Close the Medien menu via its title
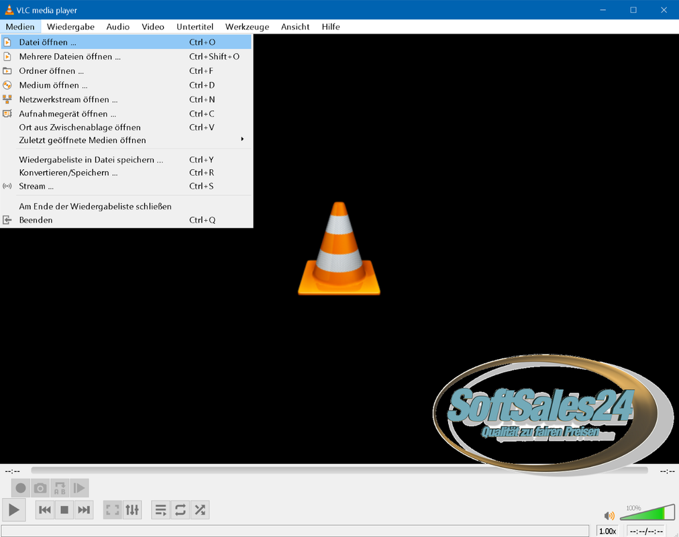This screenshot has width=679, height=537. (x=20, y=26)
